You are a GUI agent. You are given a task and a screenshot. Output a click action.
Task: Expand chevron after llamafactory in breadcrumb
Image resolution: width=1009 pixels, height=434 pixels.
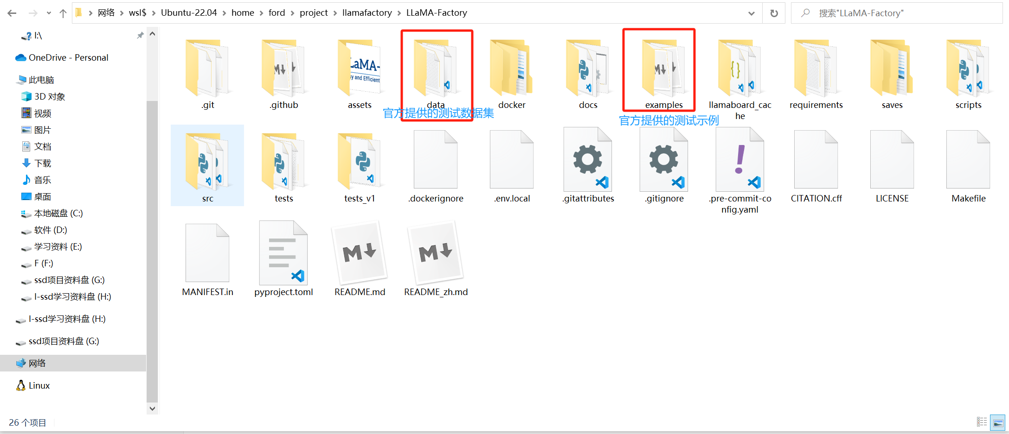click(399, 13)
